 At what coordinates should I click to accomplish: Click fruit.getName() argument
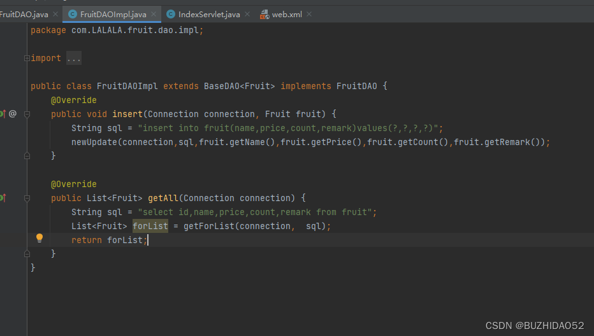(236, 143)
